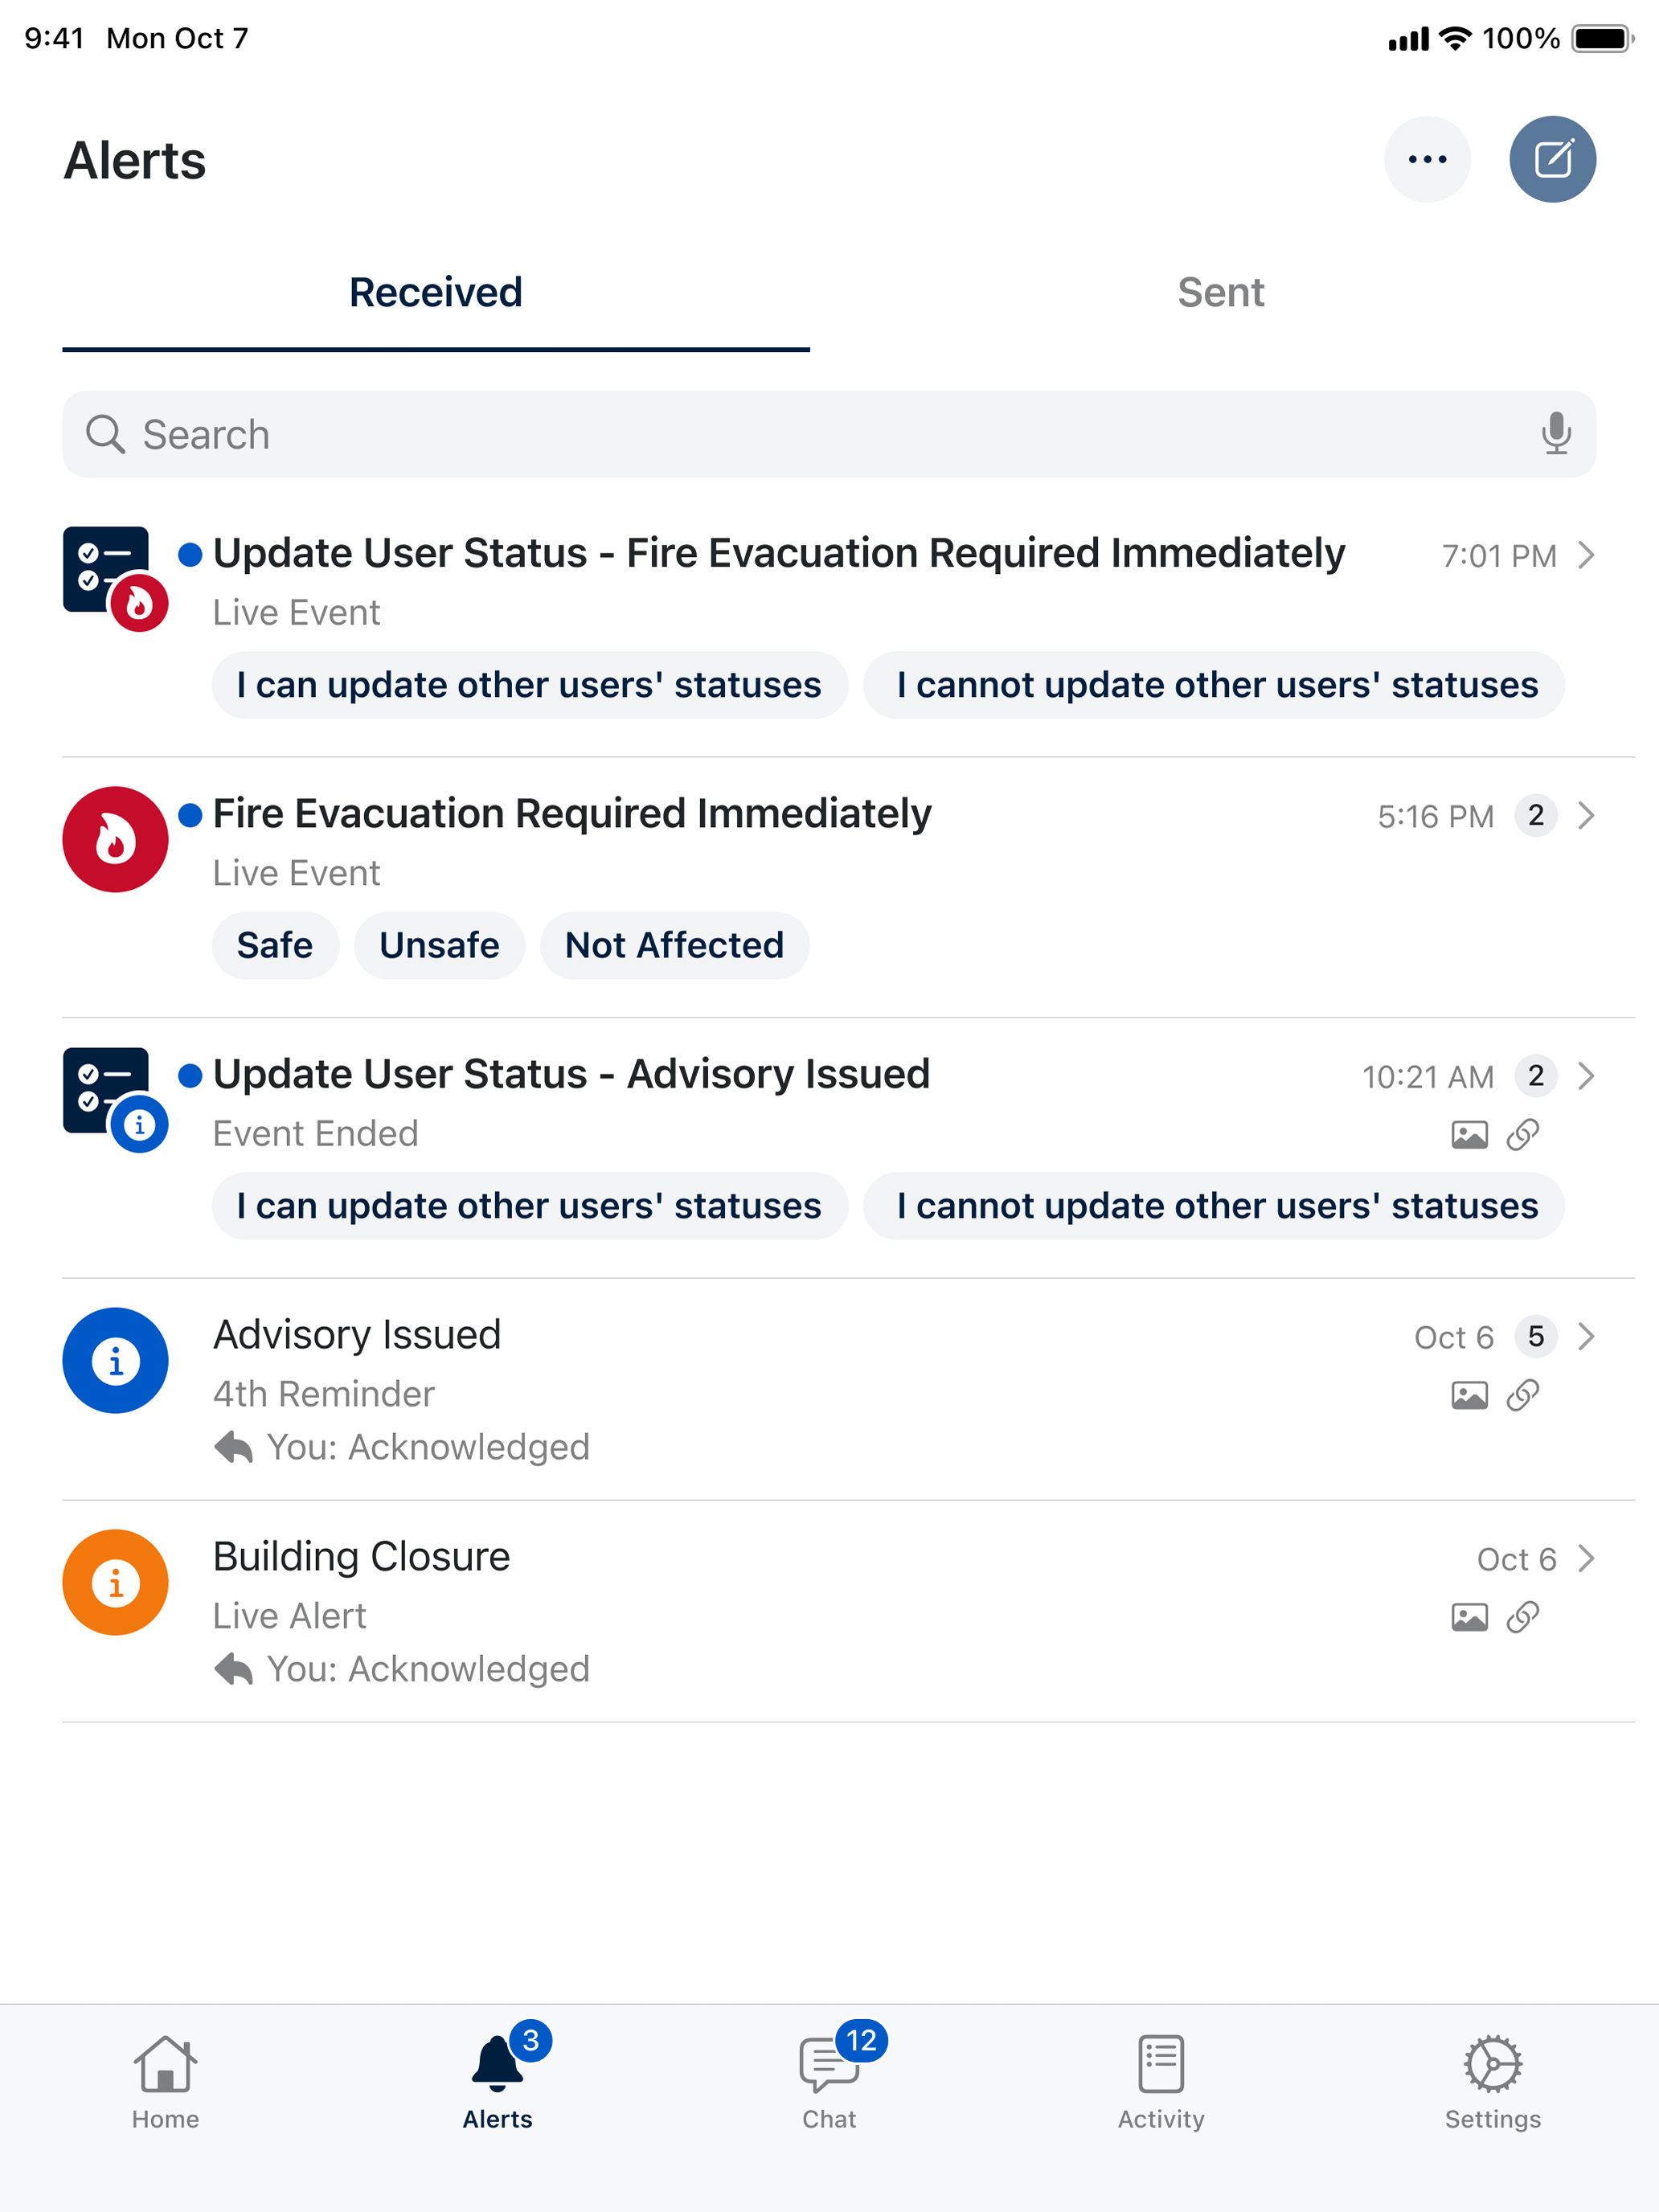Compose a new alert

[1552, 159]
